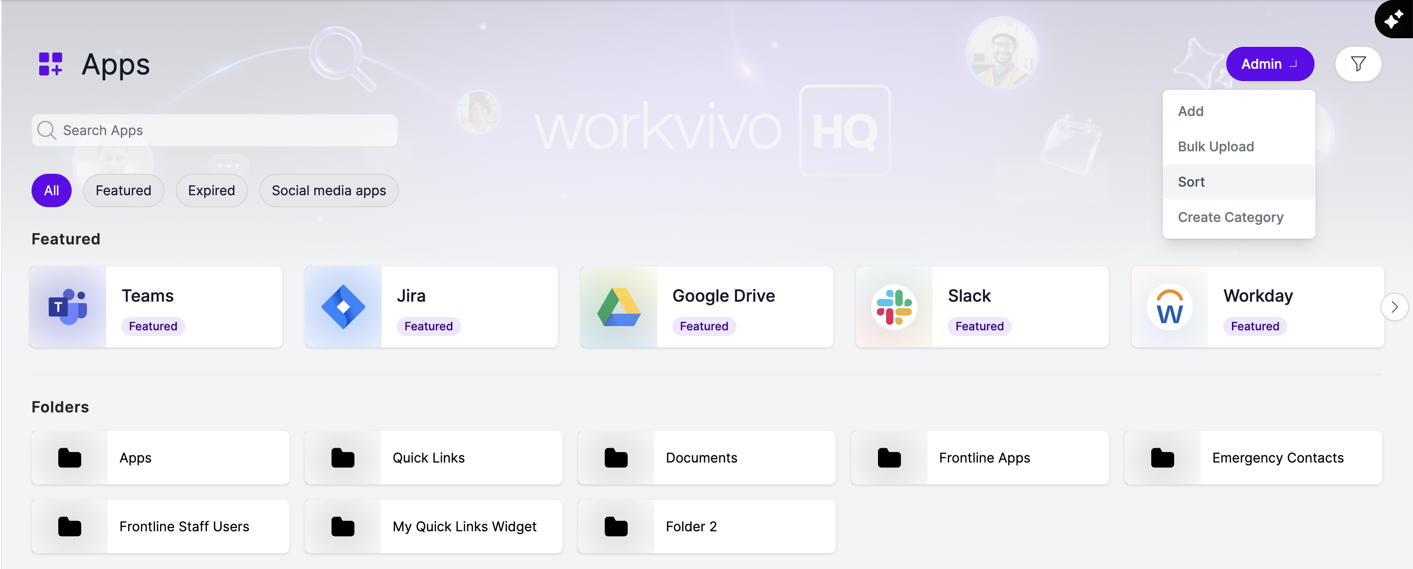Screen dimensions: 1413x569
Task: Open the Apps folder label
Action: [136, 458]
